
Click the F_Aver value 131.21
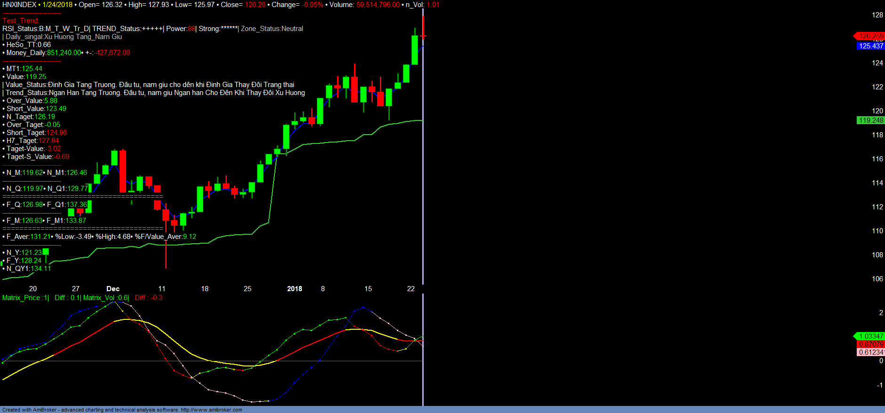(40, 237)
